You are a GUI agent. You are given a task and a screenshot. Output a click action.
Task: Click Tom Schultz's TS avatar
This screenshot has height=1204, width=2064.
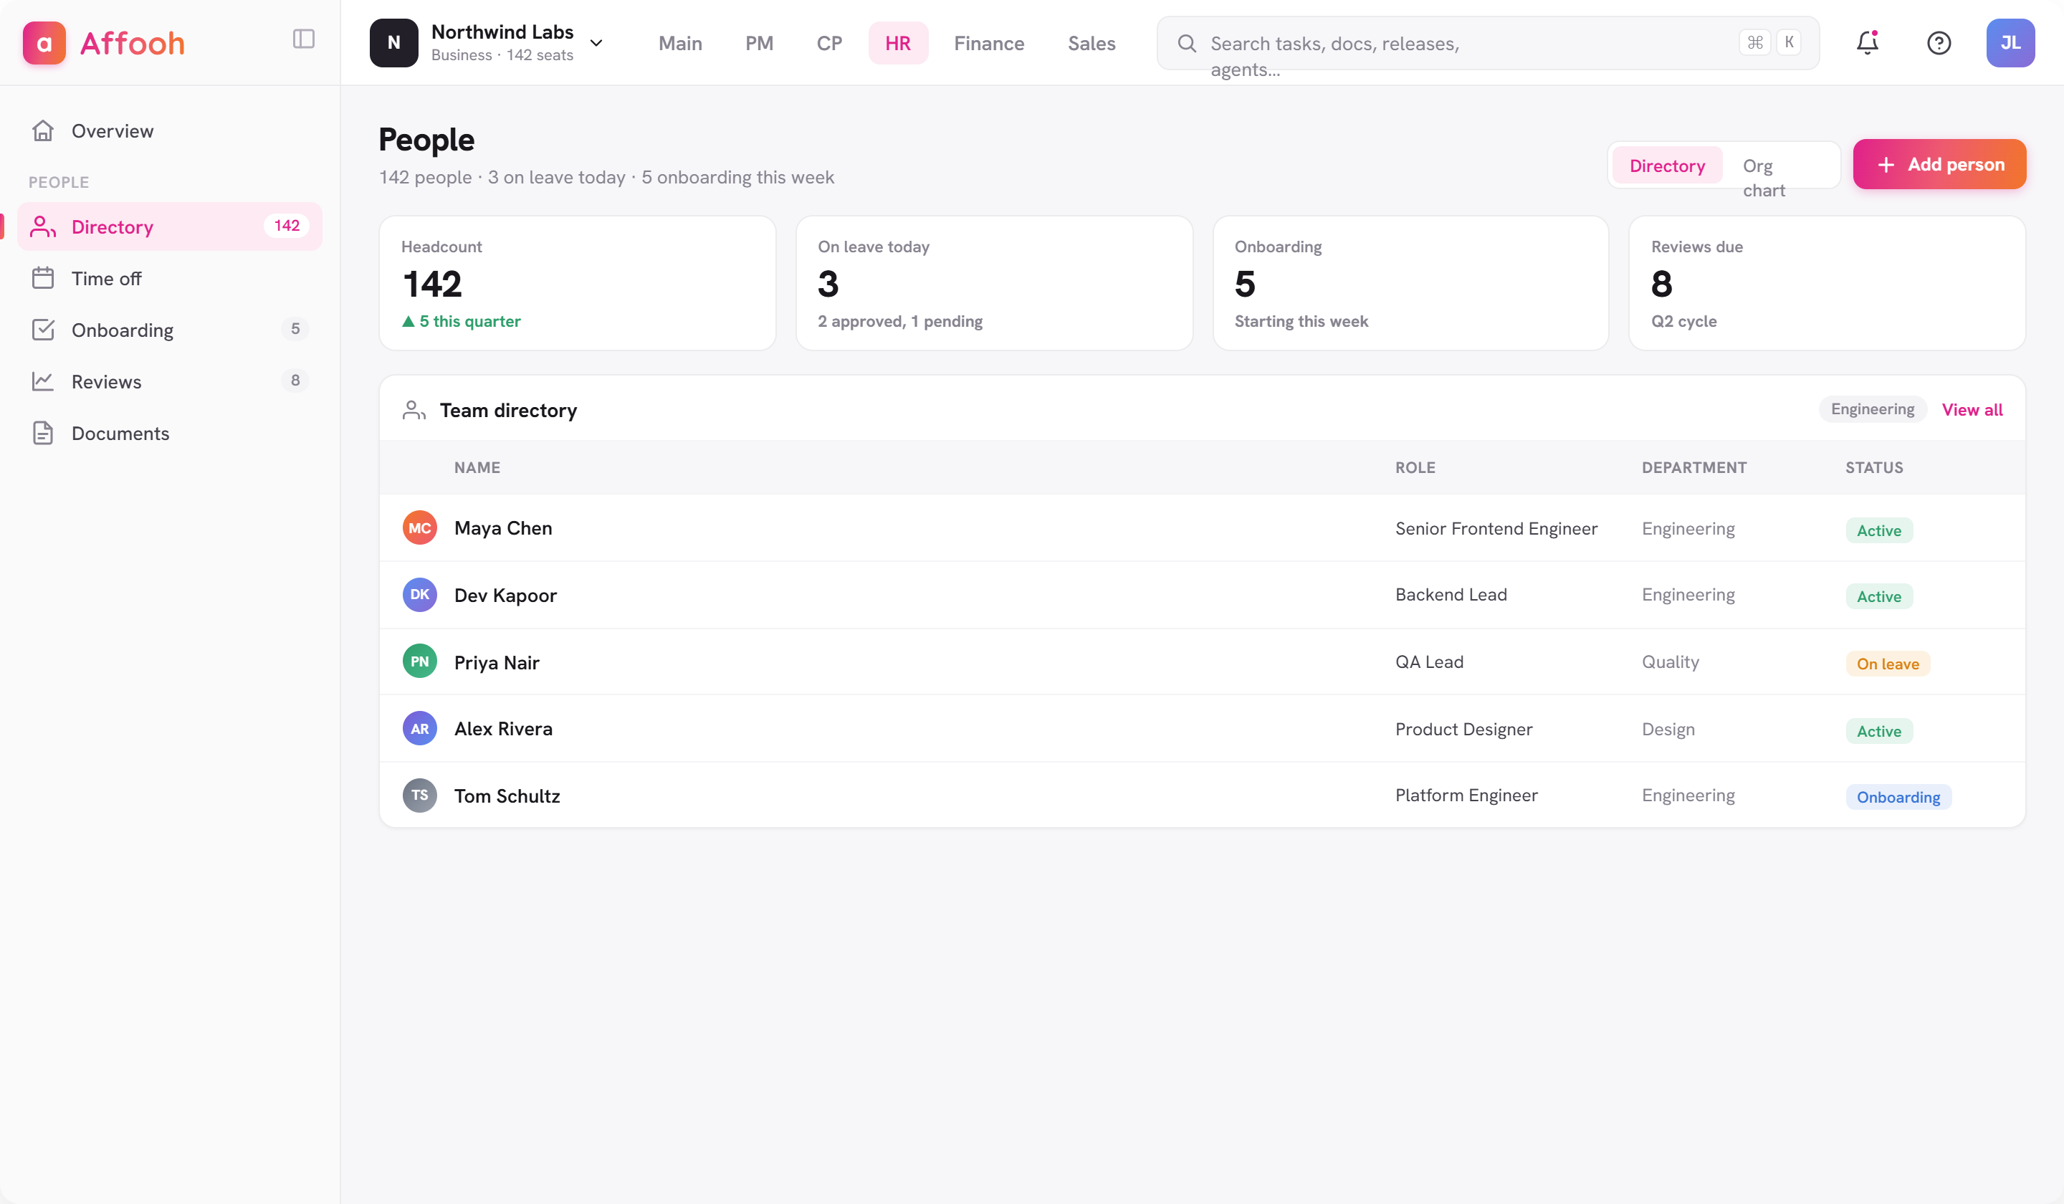click(420, 795)
